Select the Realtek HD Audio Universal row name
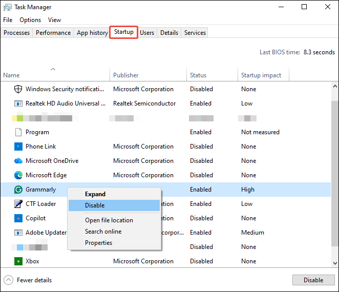 [x=66, y=103]
